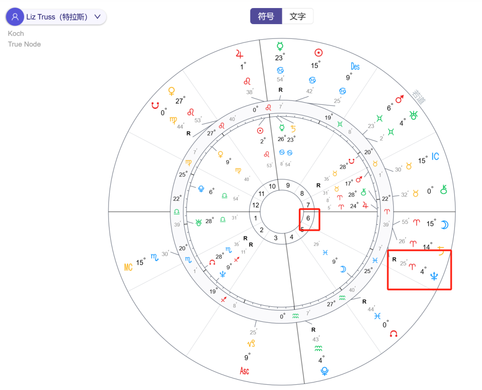Image resolution: width=482 pixels, height=390 pixels.
Task: Switch to the 符号 tab
Action: 266,16
